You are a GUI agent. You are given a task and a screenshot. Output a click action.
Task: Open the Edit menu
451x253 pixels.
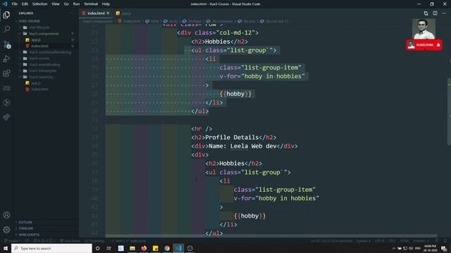25,4
